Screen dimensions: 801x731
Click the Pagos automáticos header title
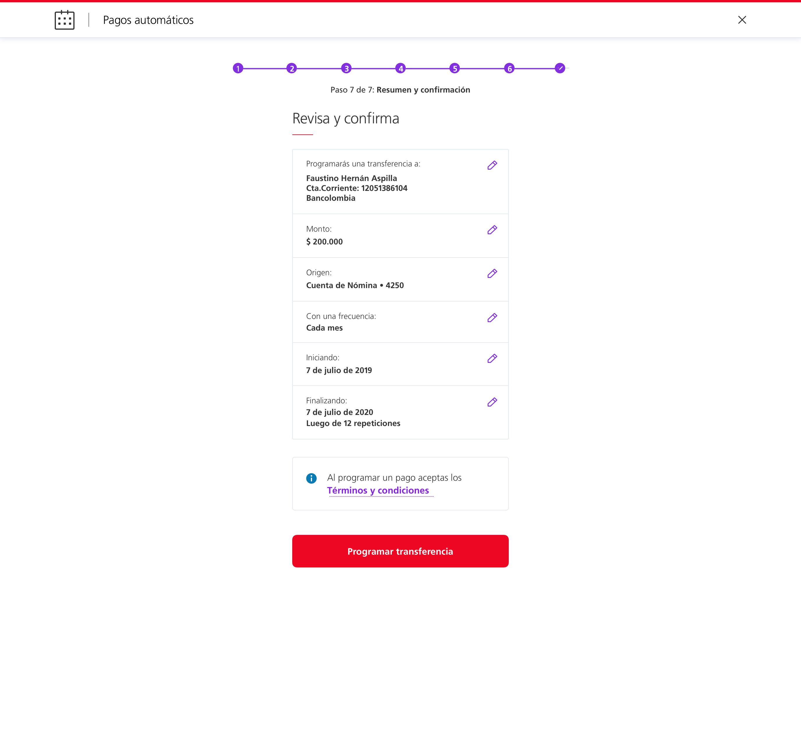coord(148,20)
